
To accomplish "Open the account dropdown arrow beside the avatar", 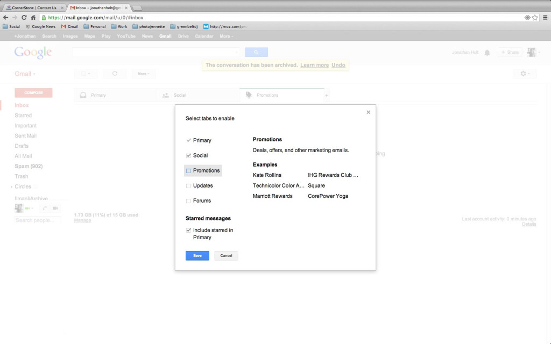I will pos(539,52).
